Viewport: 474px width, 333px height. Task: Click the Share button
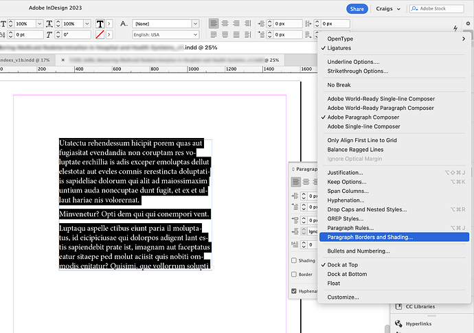click(357, 9)
